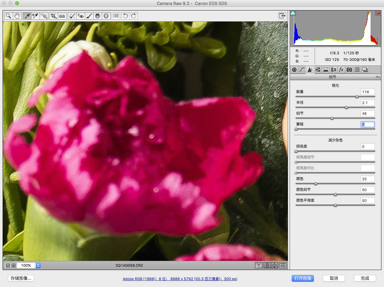Click the 3Q1A0056.CR2 file name text
384x287 pixels.
coord(129,265)
